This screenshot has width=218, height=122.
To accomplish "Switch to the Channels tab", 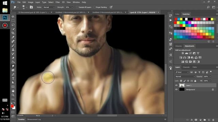I will [186, 67].
